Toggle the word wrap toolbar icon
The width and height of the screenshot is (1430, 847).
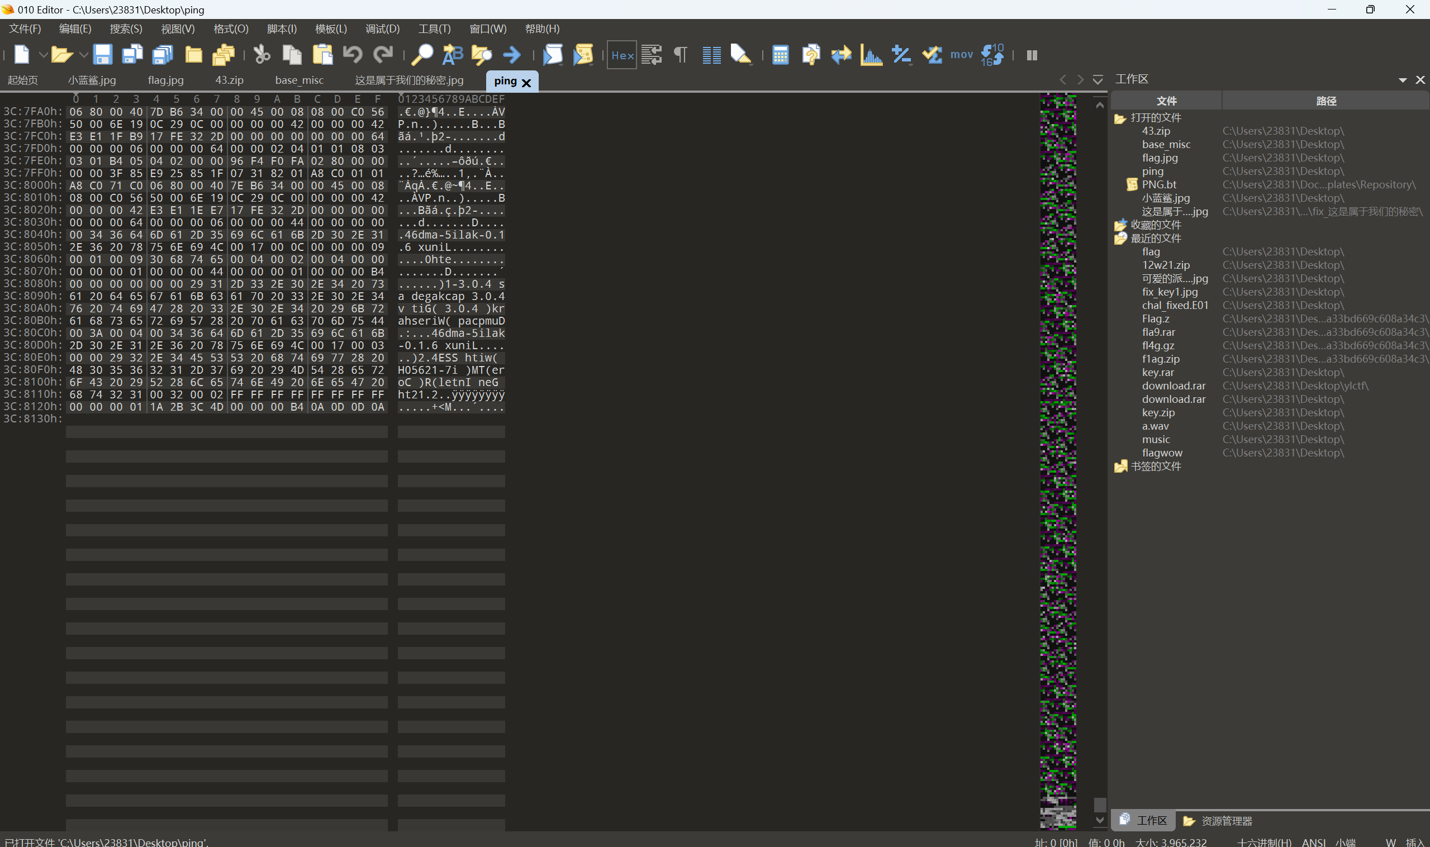pos(652,55)
